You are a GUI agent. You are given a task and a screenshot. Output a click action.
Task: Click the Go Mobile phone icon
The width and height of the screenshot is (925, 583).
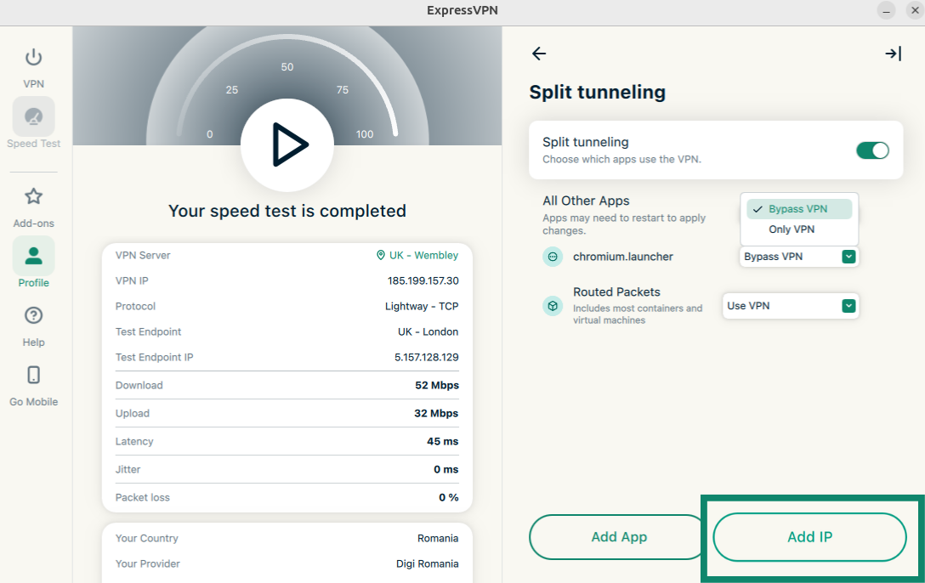point(33,376)
